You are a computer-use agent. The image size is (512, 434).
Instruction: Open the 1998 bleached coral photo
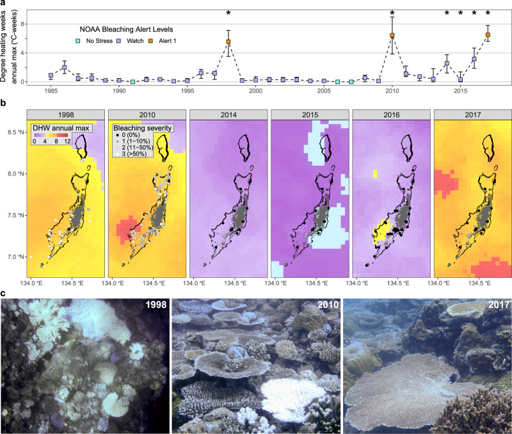[x=85, y=366]
